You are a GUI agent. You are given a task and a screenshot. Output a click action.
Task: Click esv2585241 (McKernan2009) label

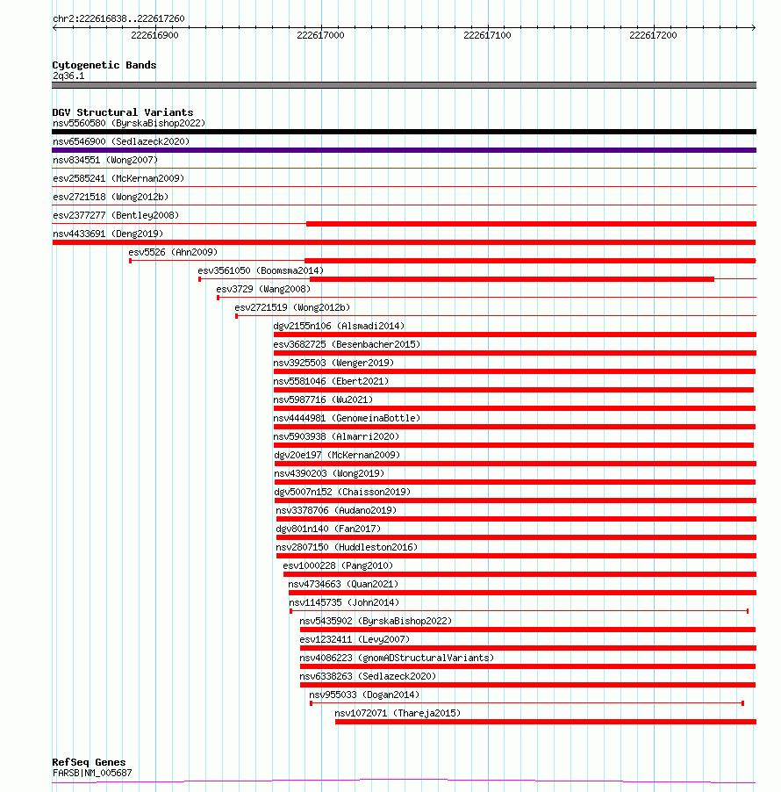[x=118, y=179]
